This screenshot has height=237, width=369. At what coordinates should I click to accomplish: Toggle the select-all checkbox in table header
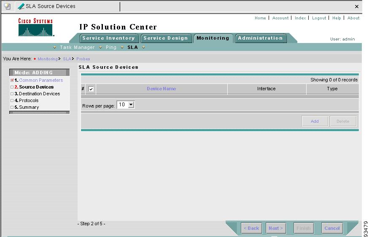point(91,89)
